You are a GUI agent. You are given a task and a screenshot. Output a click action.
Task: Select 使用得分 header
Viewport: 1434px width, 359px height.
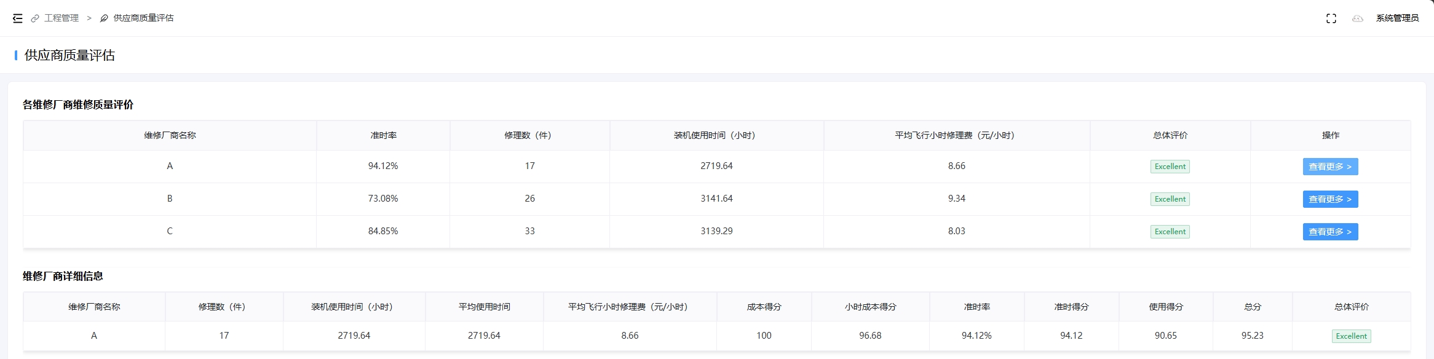[1166, 307]
